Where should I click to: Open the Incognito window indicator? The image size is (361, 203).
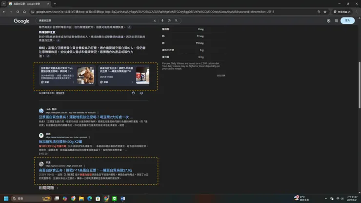(x=342, y=12)
